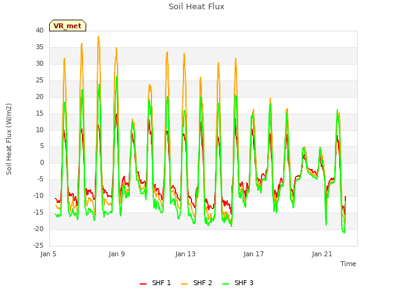Screen dimensions: 394x295
Task: Click the Jan 21 axis label
Action: pyautogui.click(x=322, y=254)
